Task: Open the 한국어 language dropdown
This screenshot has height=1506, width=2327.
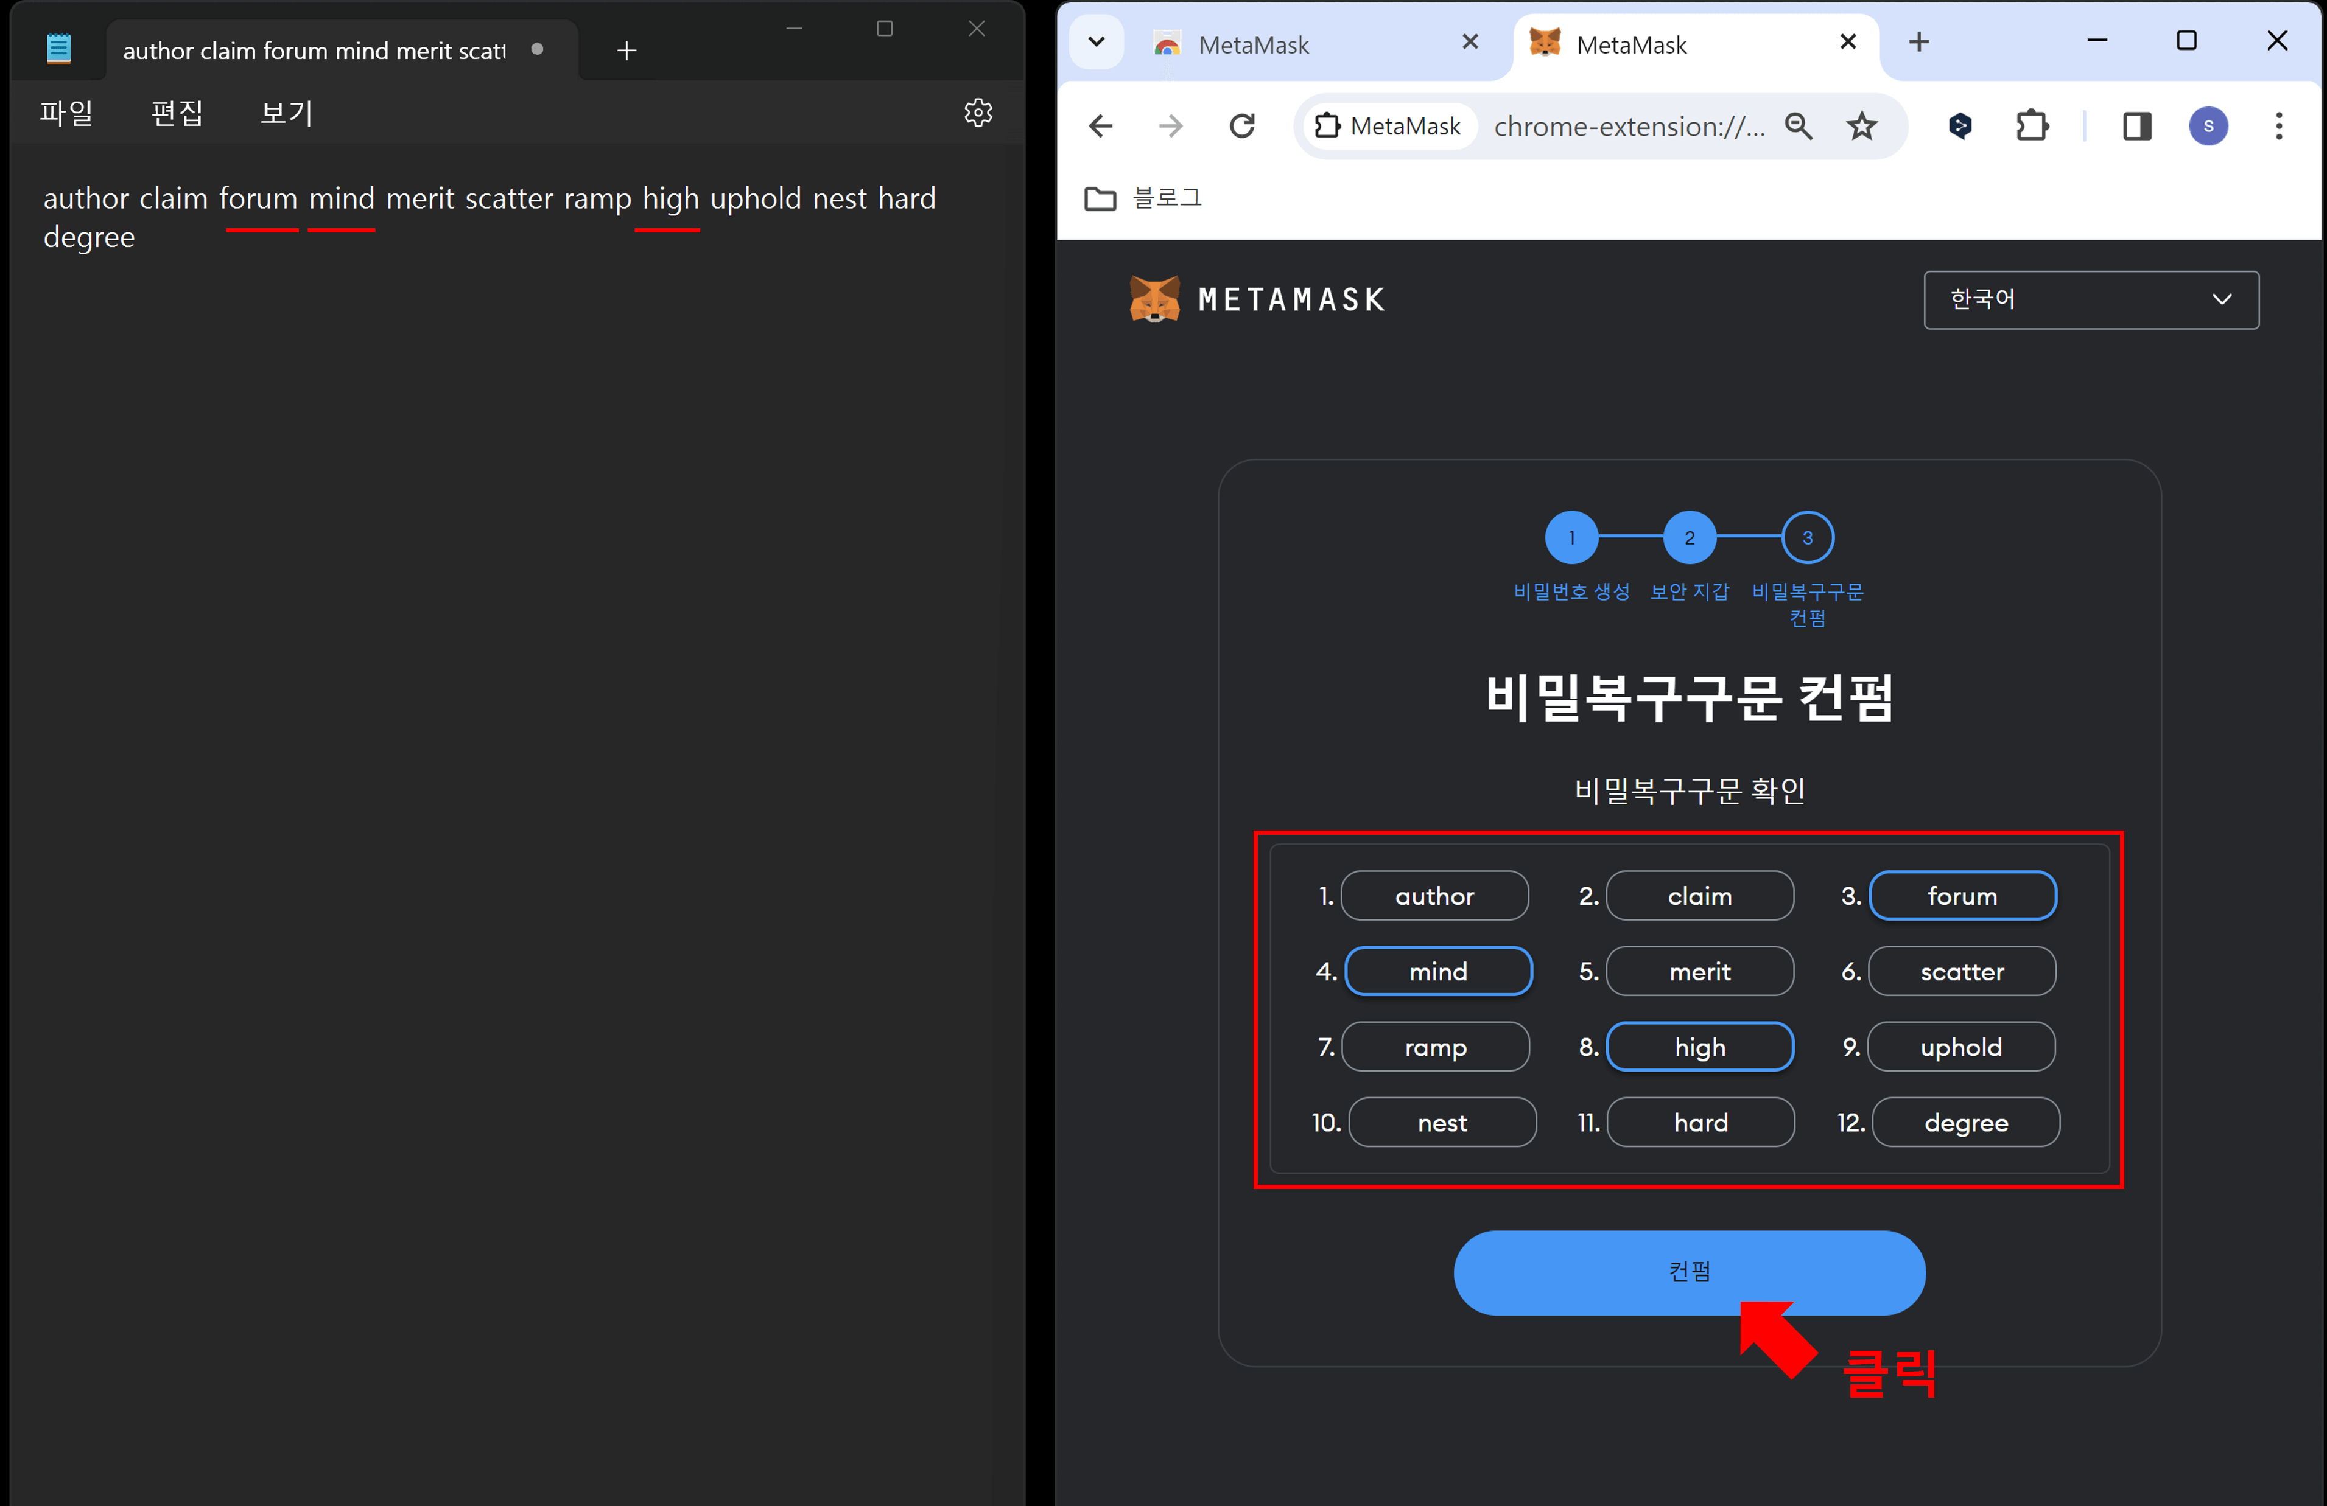Action: [2090, 300]
